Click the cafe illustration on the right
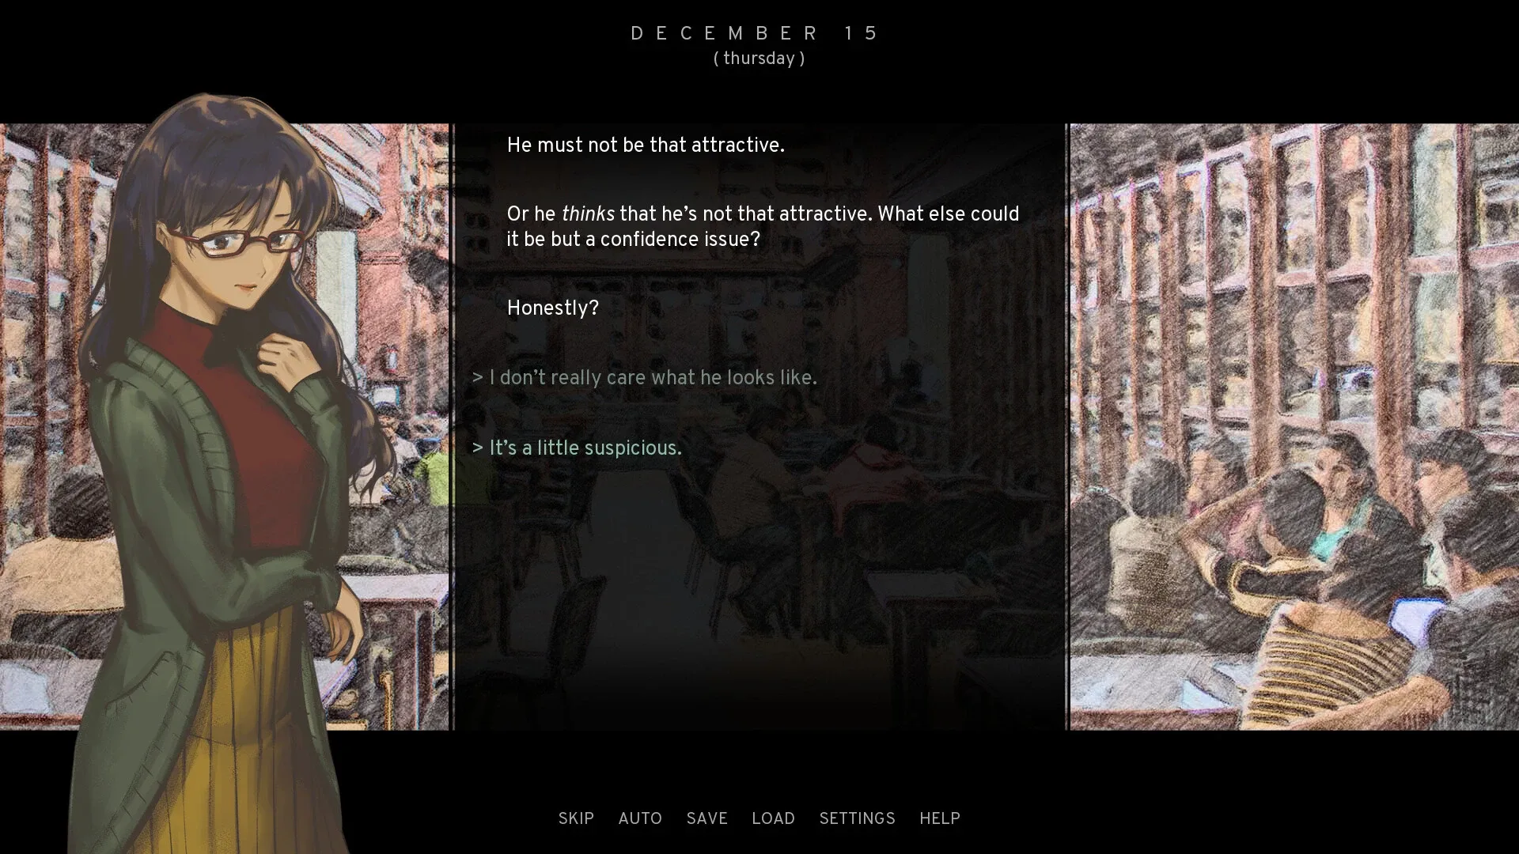 pyautogui.click(x=1294, y=426)
